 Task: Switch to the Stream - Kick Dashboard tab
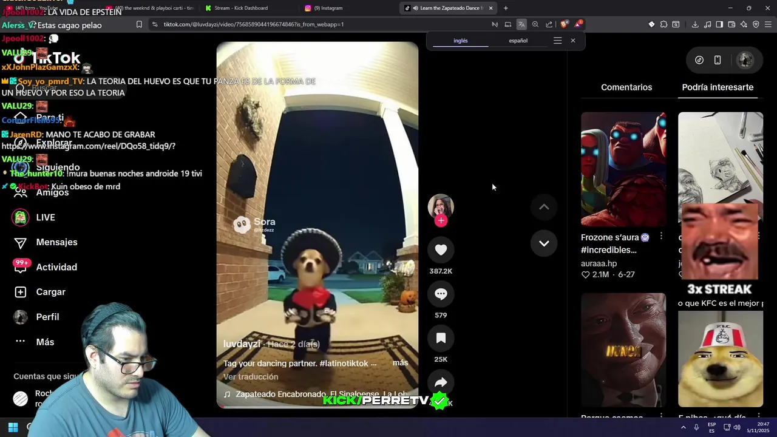241,8
